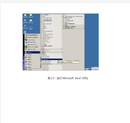The image size is (130, 123).
Task: Click the Start button on taskbar
Action: 25,69
